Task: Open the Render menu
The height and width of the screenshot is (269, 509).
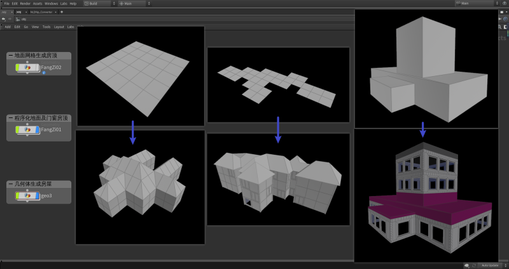Action: 25,3
